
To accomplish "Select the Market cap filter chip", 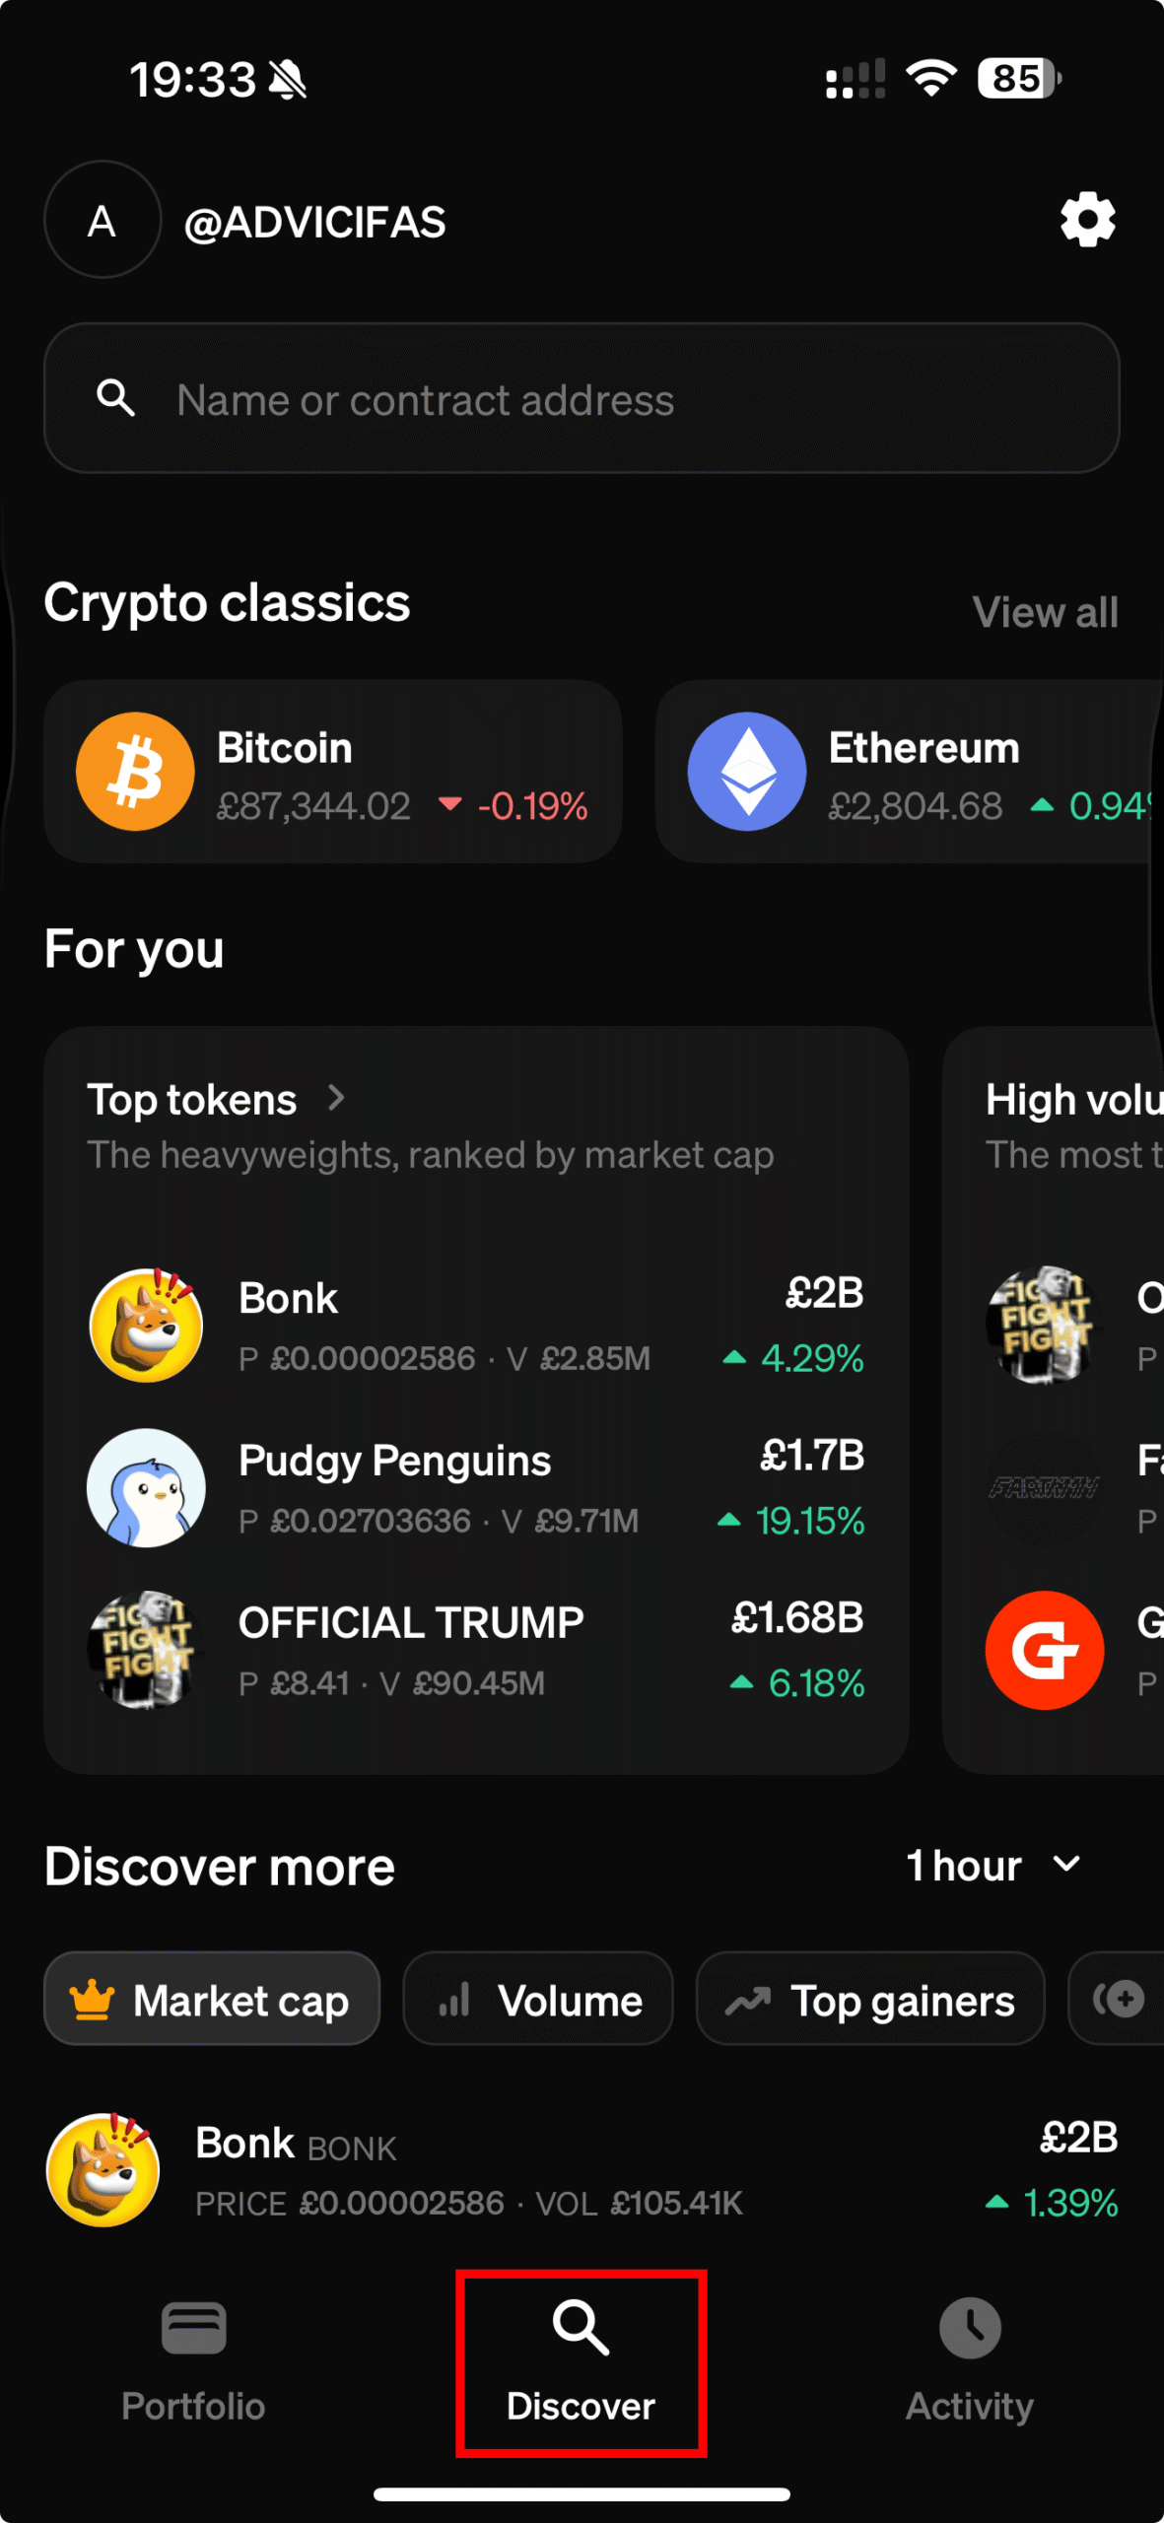I will click(212, 1999).
